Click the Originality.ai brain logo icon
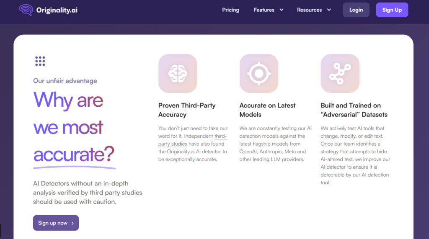 26,10
